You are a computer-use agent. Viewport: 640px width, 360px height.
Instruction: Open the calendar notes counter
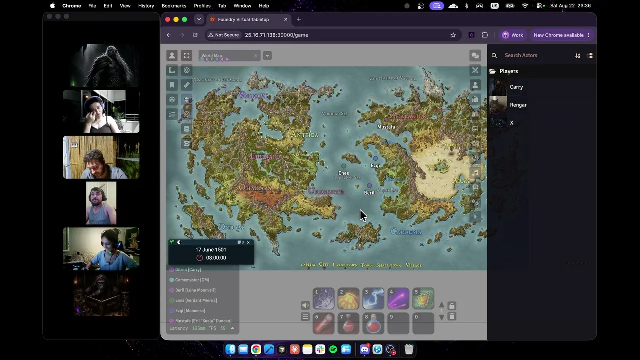[240, 242]
